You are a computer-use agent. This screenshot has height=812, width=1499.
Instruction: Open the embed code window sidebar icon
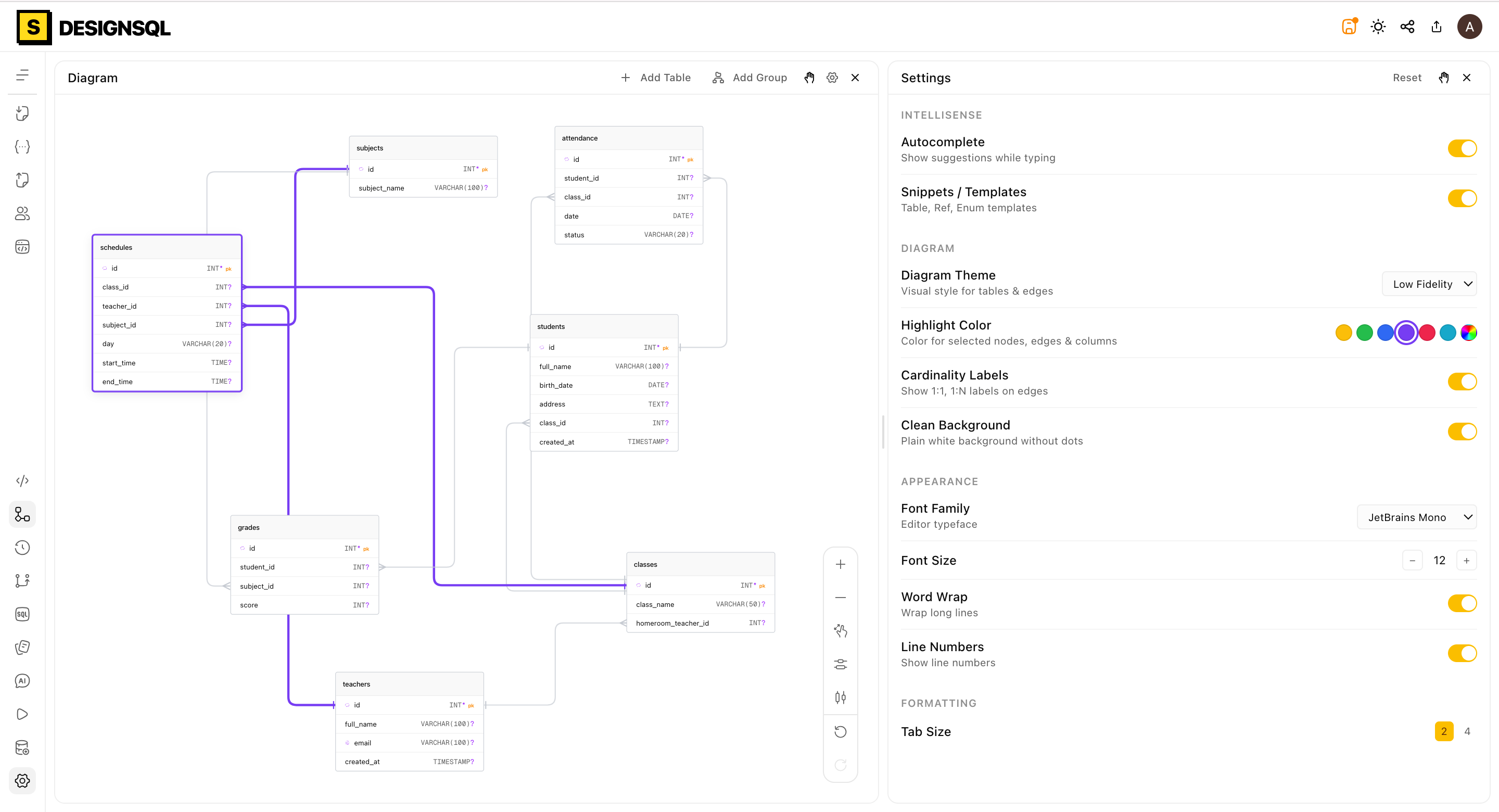click(x=22, y=247)
